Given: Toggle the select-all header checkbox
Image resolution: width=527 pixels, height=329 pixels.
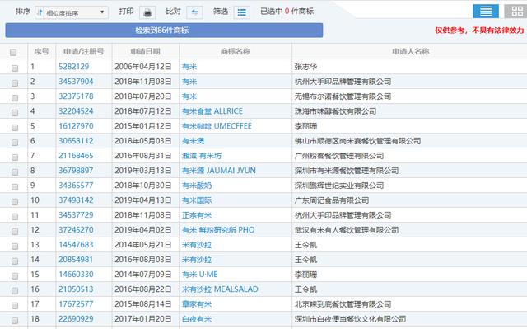Looking at the screenshot, I should [x=13, y=53].
